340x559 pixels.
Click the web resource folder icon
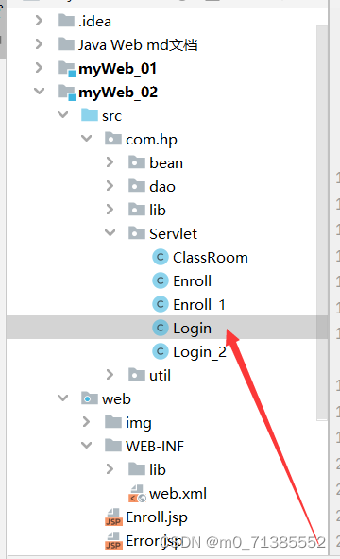pyautogui.click(x=90, y=398)
